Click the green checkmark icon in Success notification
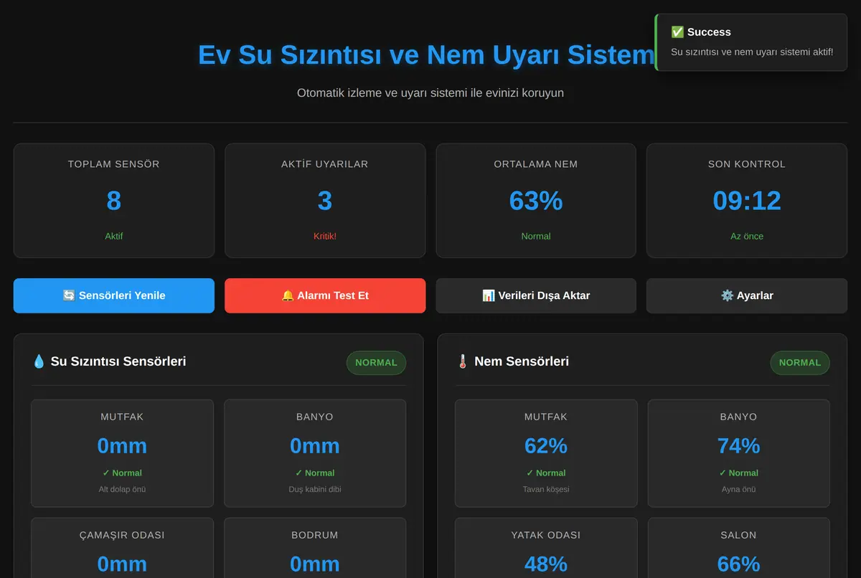The image size is (861, 578). click(677, 32)
